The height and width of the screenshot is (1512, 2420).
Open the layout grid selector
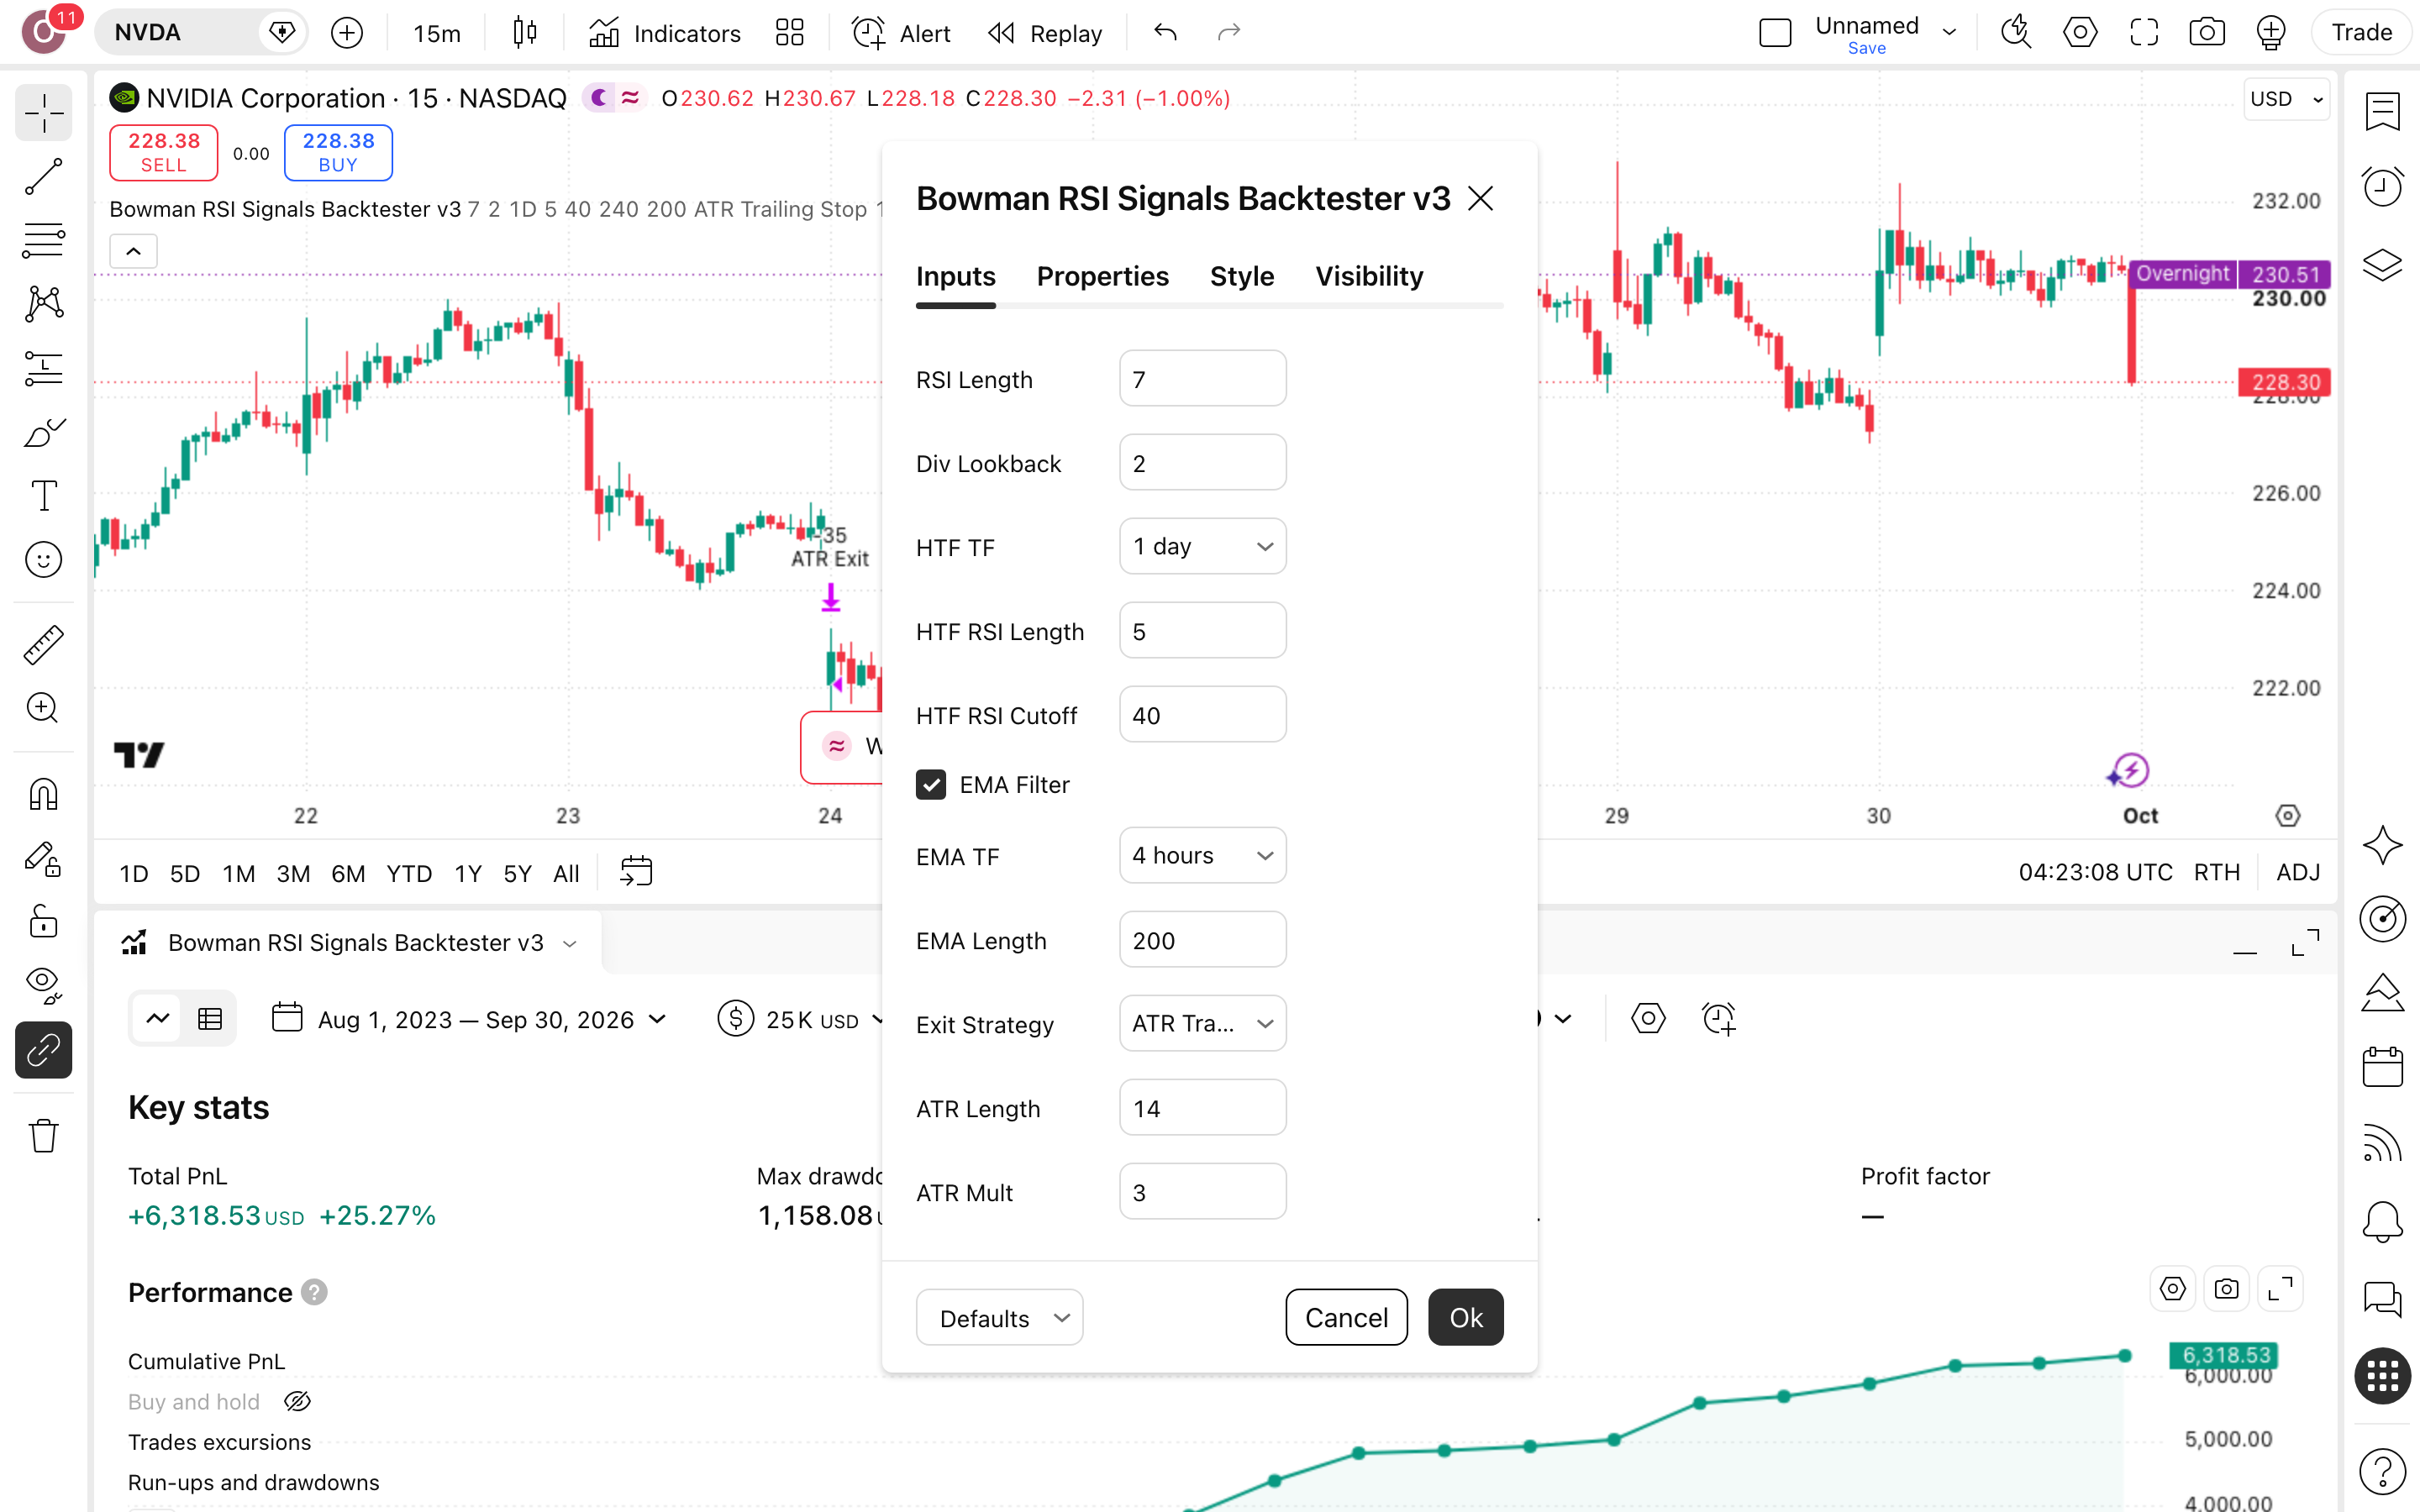tap(789, 33)
